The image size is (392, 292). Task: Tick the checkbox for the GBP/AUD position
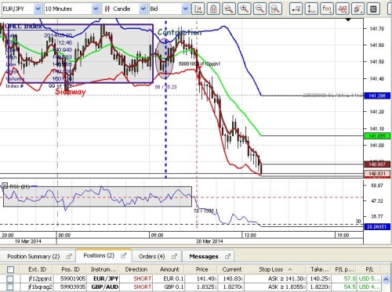pyautogui.click(x=10, y=287)
